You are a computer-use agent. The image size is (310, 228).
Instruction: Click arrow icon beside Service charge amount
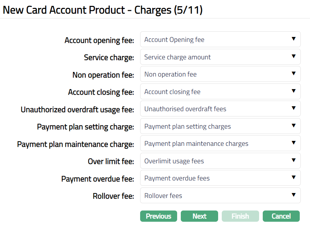pyautogui.click(x=293, y=56)
